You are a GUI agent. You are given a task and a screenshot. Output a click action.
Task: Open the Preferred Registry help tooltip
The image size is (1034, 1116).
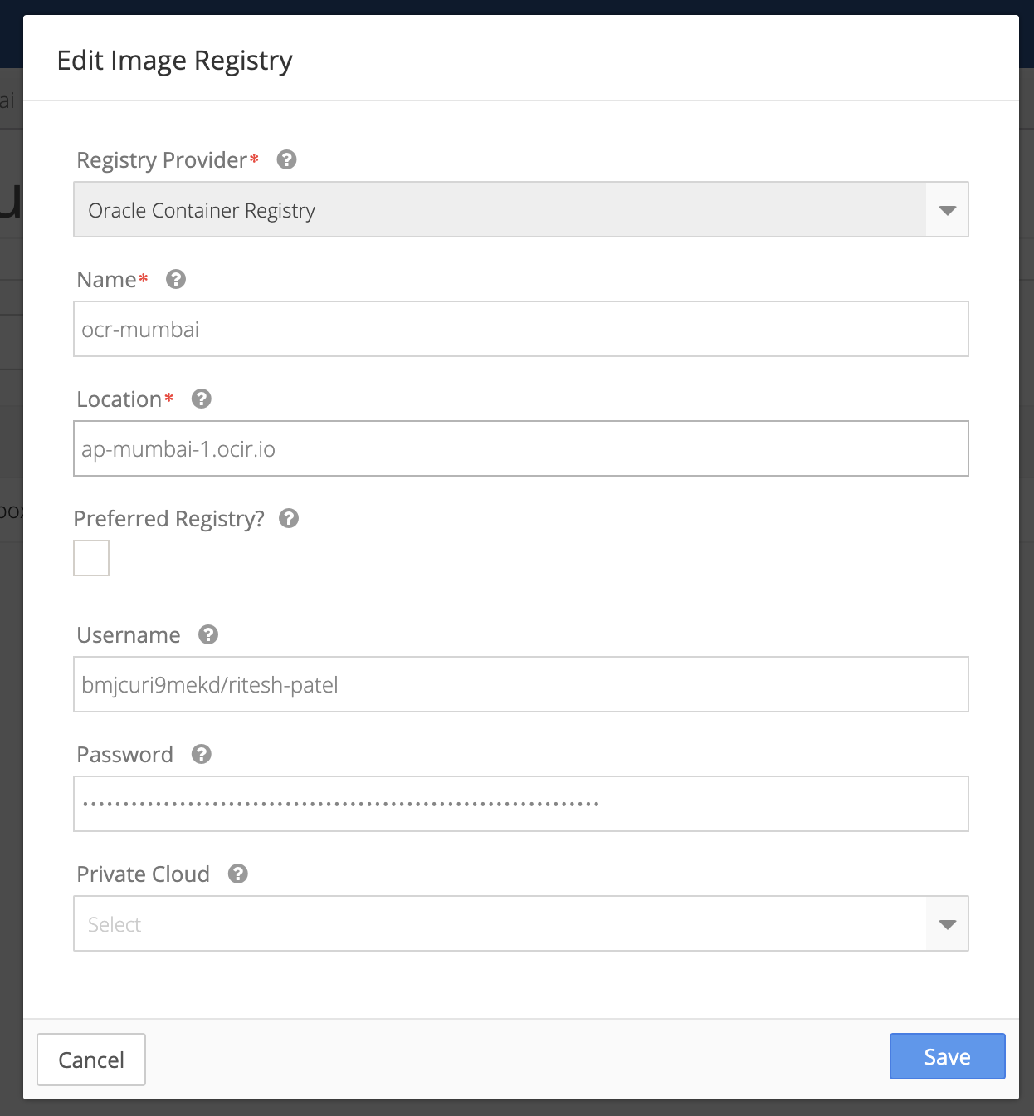coord(289,518)
